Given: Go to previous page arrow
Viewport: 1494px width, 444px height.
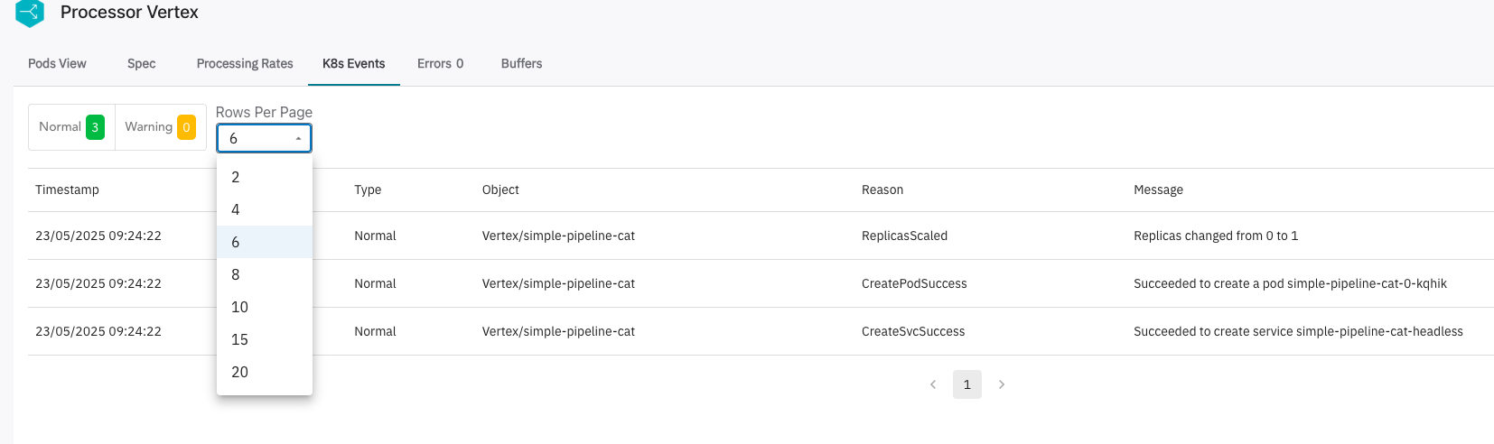Looking at the screenshot, I should 933,384.
